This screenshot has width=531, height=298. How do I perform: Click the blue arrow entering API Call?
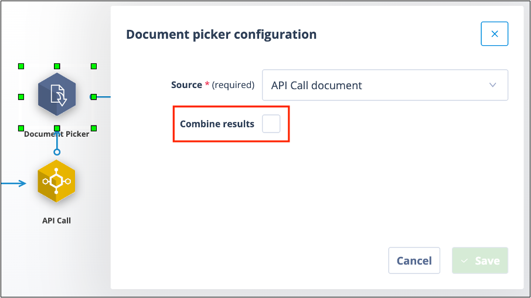tap(13, 184)
